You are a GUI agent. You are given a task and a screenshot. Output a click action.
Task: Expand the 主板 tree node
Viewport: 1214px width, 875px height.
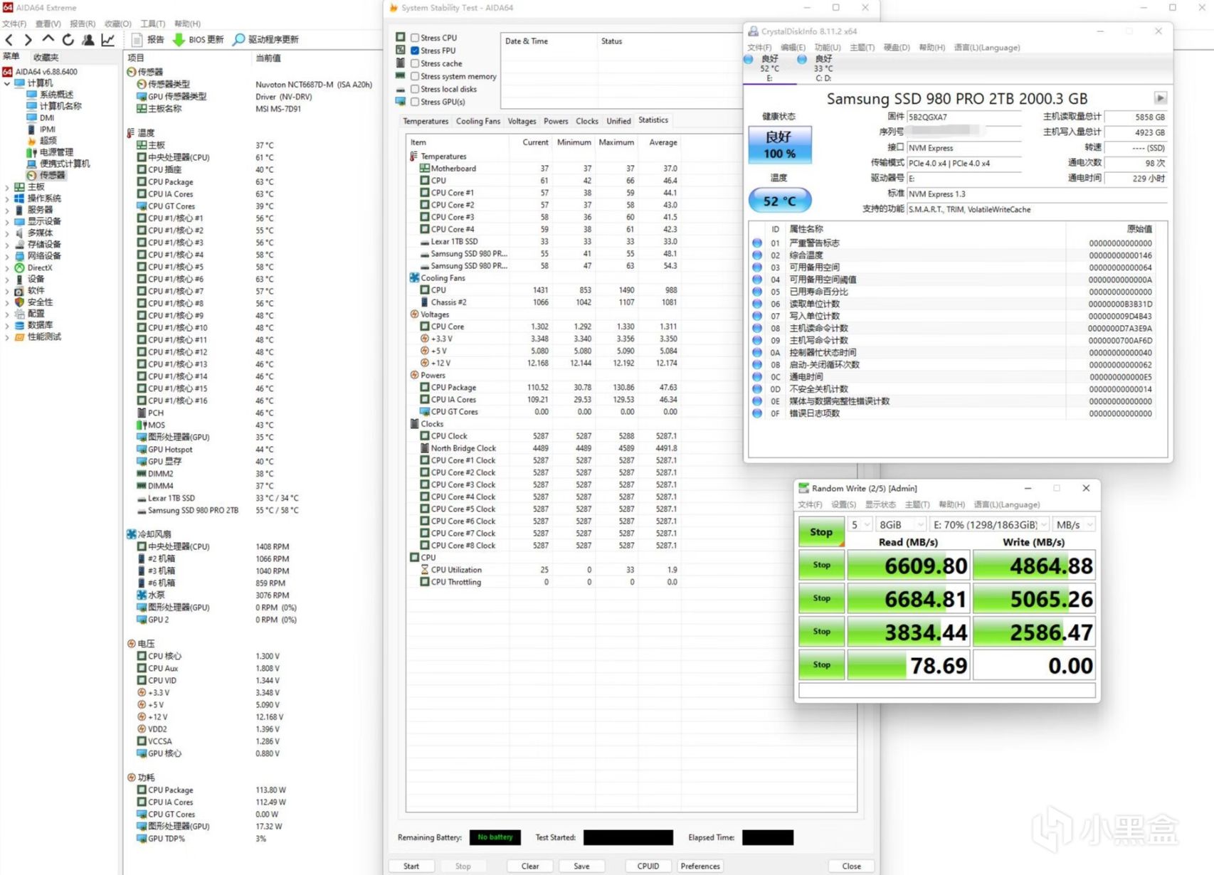click(x=7, y=187)
